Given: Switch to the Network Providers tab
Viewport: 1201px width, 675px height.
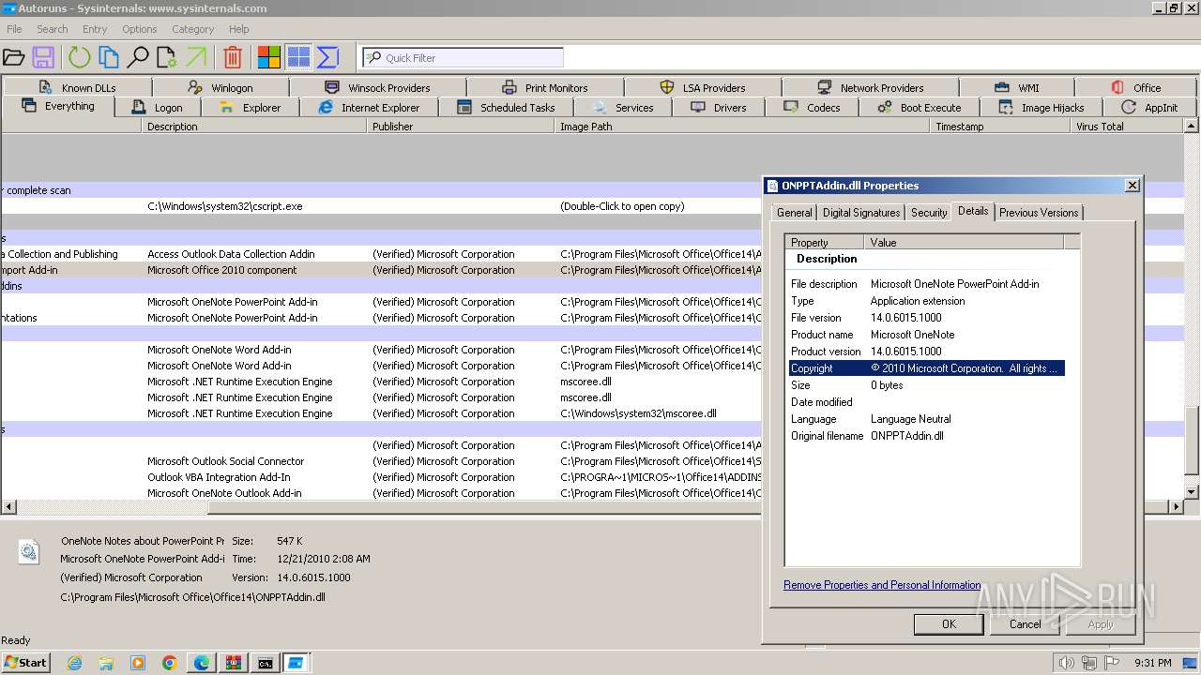Looking at the screenshot, I should (871, 87).
